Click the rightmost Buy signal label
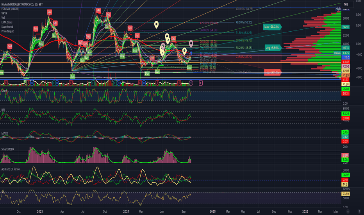 coord(189,68)
